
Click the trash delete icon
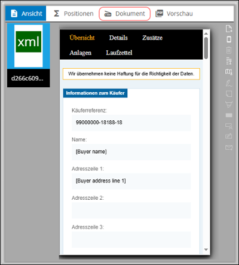coord(229,50)
